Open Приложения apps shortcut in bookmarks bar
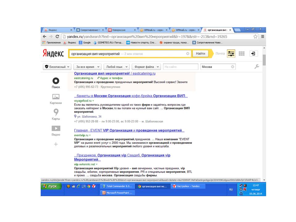The height and width of the screenshot is (222, 296). [51, 43]
